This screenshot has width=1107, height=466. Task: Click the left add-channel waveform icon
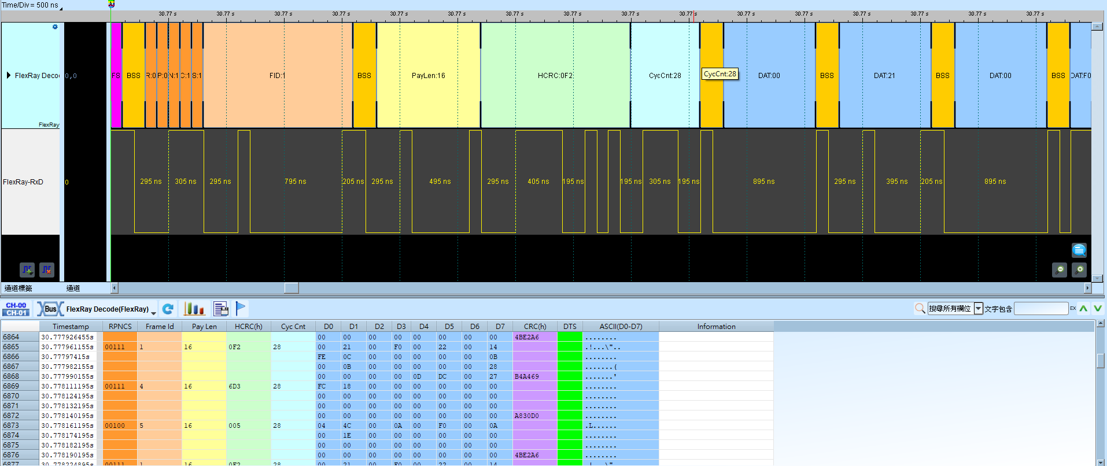(x=27, y=270)
